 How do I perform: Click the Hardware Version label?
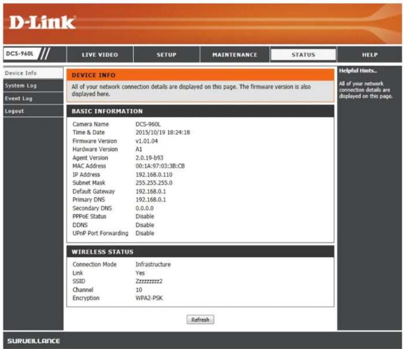[95, 149]
